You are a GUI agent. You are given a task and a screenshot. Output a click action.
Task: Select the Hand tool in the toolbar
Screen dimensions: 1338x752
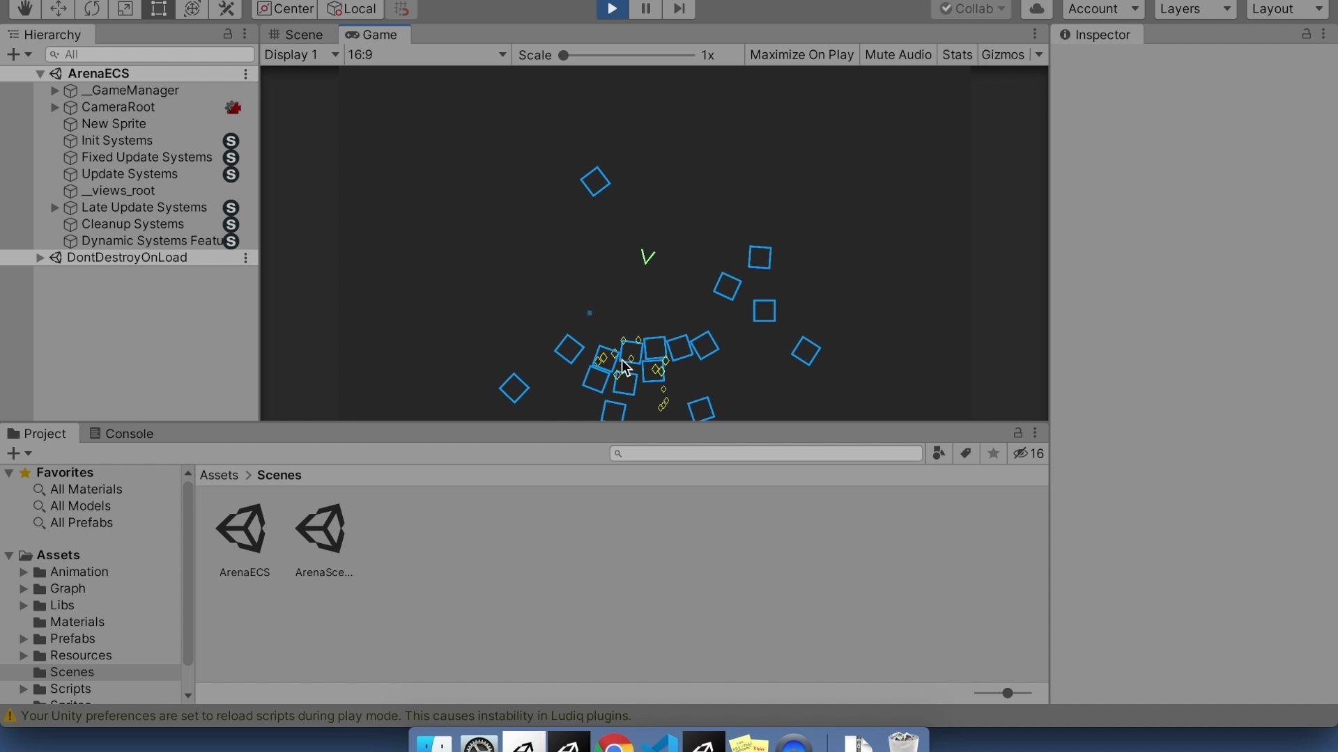(24, 8)
